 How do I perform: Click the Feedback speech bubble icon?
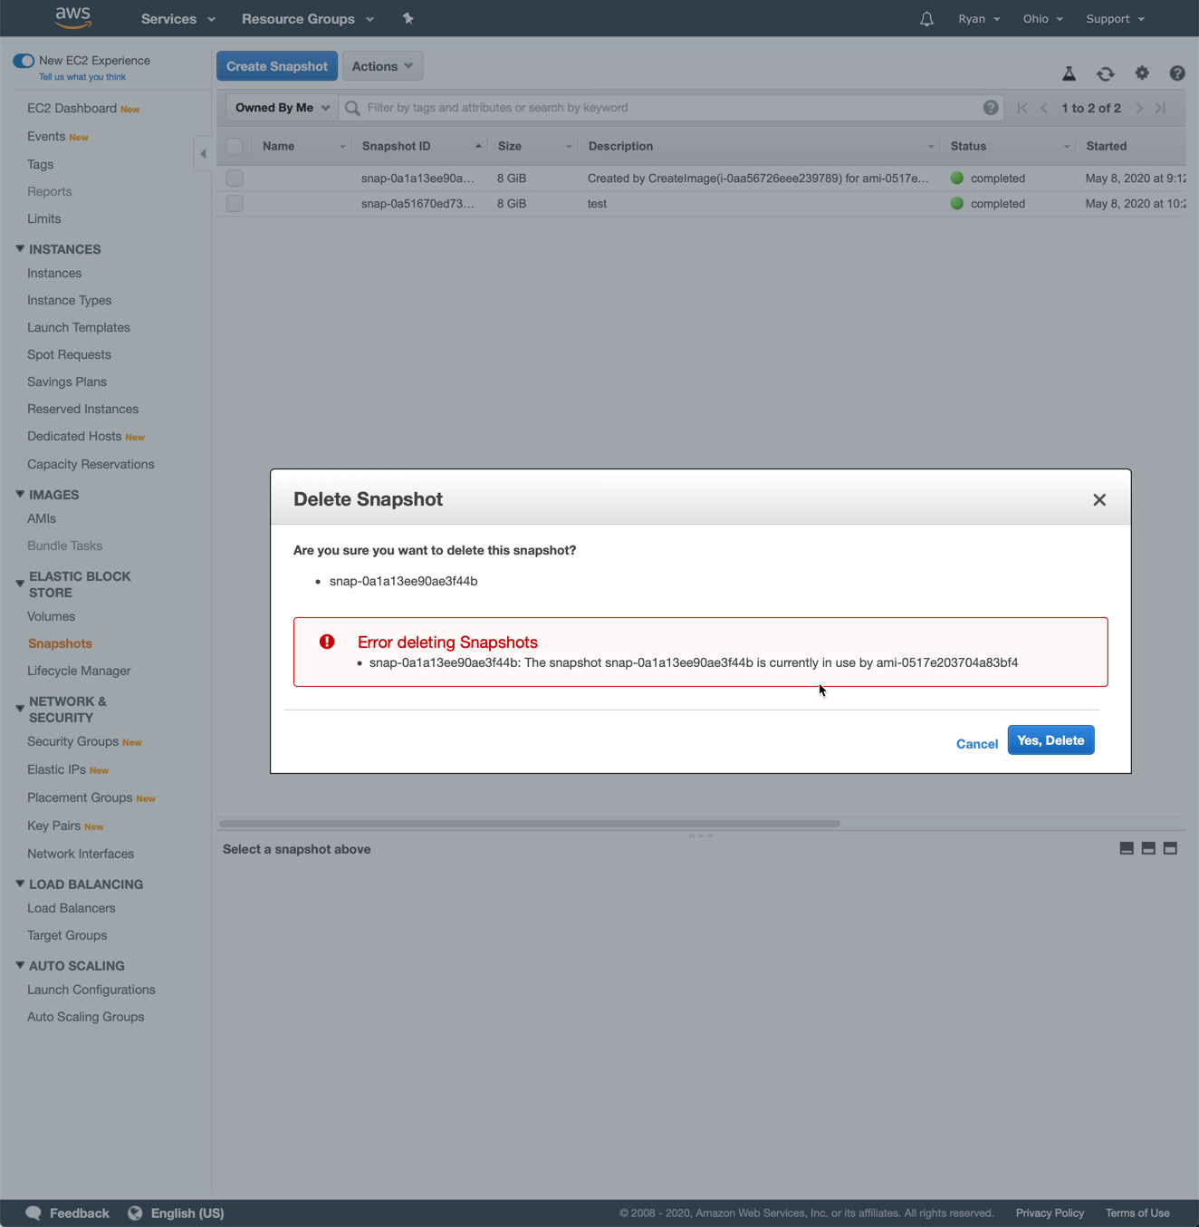(x=33, y=1213)
